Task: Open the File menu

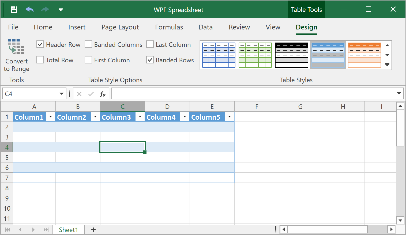Action: [x=13, y=27]
